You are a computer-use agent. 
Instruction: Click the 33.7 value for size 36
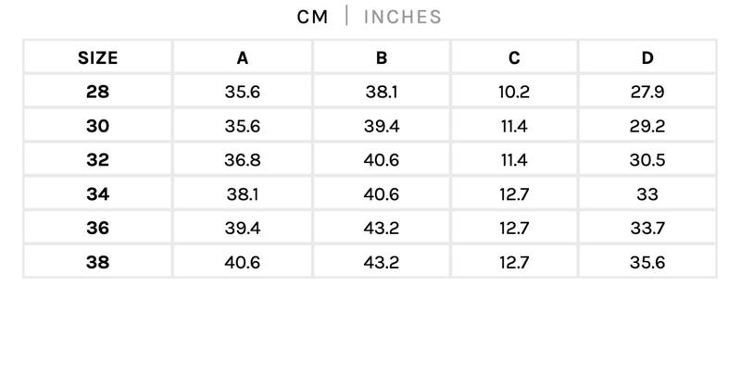point(647,228)
